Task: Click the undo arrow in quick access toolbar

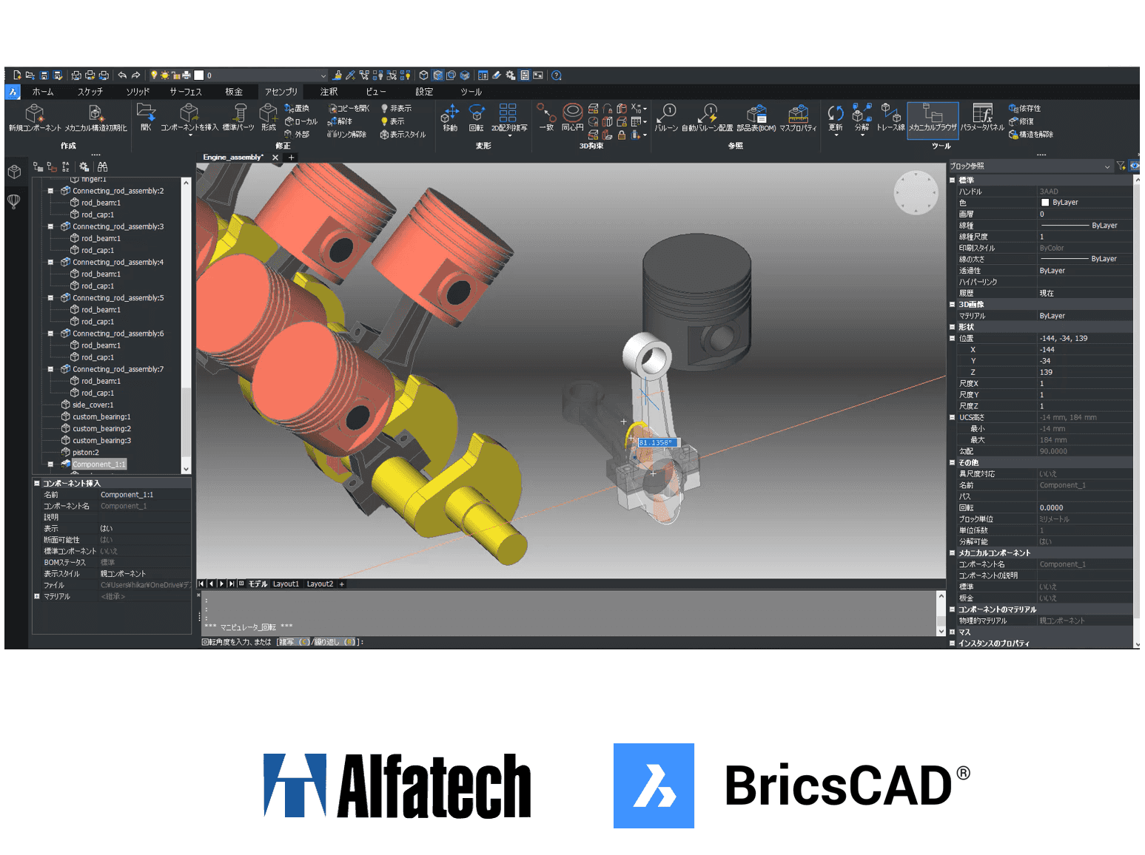Action: click(122, 75)
